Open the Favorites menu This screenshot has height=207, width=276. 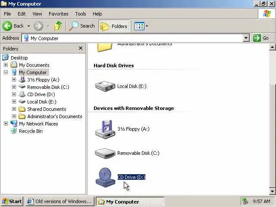[x=59, y=14]
